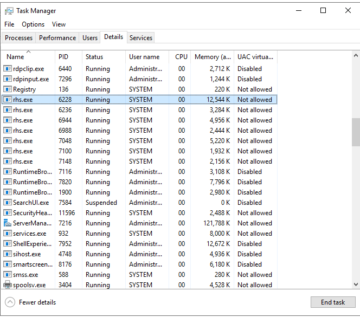The image size is (360, 317).
Task: Click the ServerManager process icon
Action: point(8,223)
